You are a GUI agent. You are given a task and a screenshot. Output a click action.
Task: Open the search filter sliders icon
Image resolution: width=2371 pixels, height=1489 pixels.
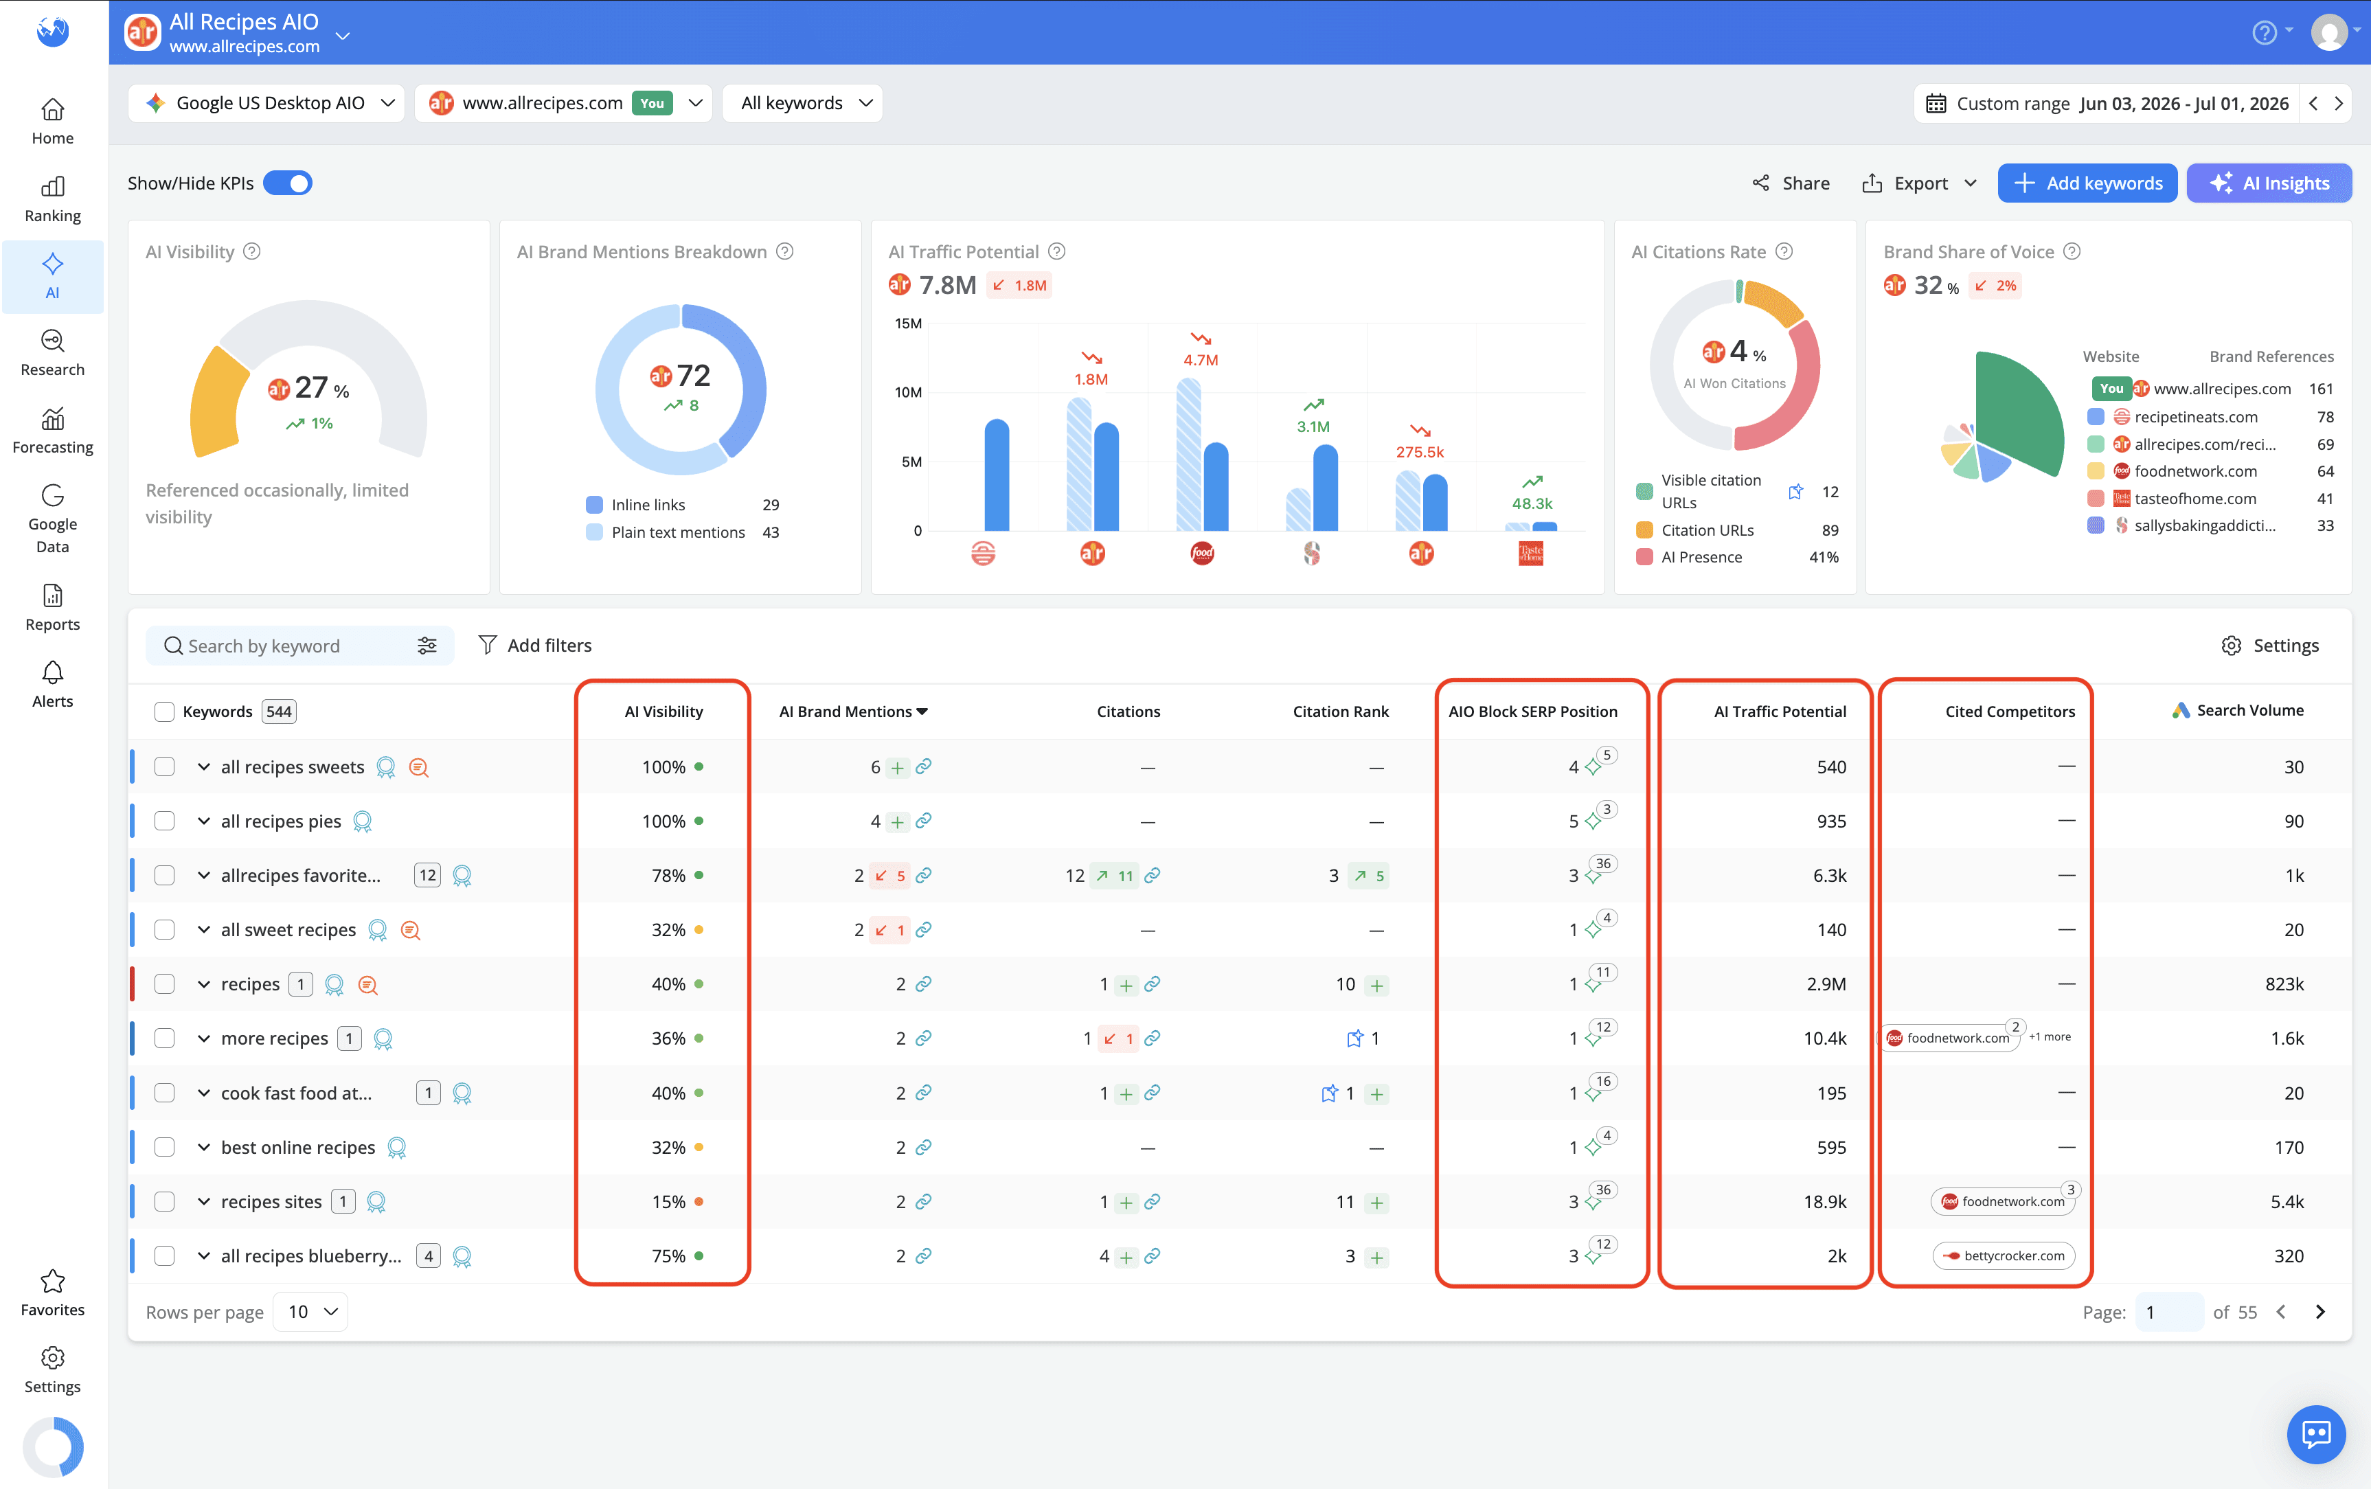pyautogui.click(x=427, y=645)
